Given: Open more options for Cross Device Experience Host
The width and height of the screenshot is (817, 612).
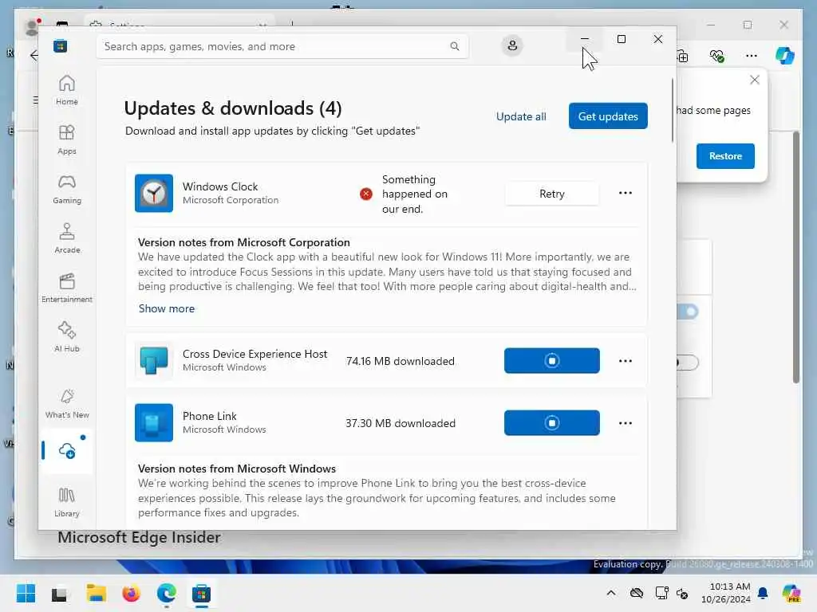Looking at the screenshot, I should point(626,361).
